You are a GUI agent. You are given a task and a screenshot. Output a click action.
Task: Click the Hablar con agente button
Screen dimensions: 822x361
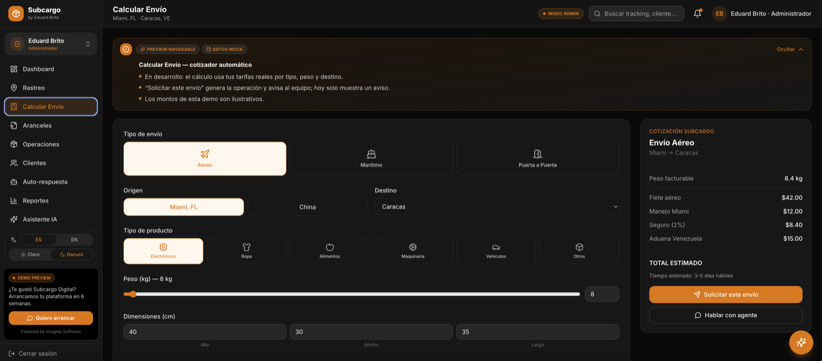click(x=726, y=315)
